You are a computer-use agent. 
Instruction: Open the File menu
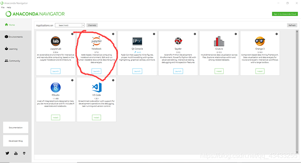pyautogui.click(x=3, y=8)
